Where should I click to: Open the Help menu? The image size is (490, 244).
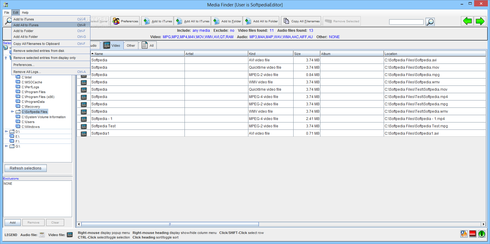(25, 13)
